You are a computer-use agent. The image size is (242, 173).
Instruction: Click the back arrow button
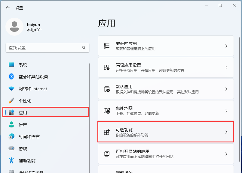click(x=7, y=8)
